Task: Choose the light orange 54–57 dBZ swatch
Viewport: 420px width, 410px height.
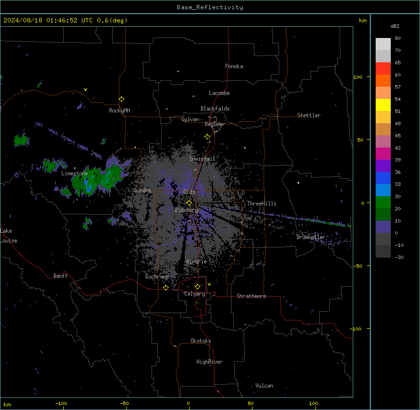Action: point(383,93)
